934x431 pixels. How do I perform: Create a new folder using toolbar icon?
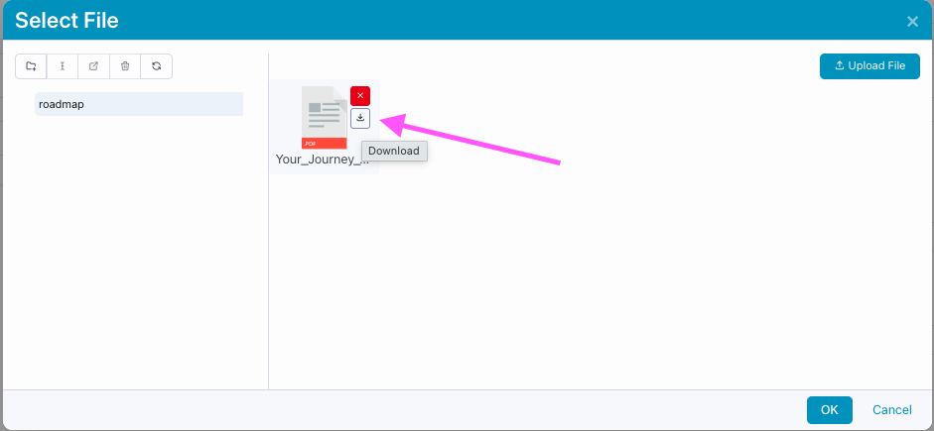click(31, 66)
